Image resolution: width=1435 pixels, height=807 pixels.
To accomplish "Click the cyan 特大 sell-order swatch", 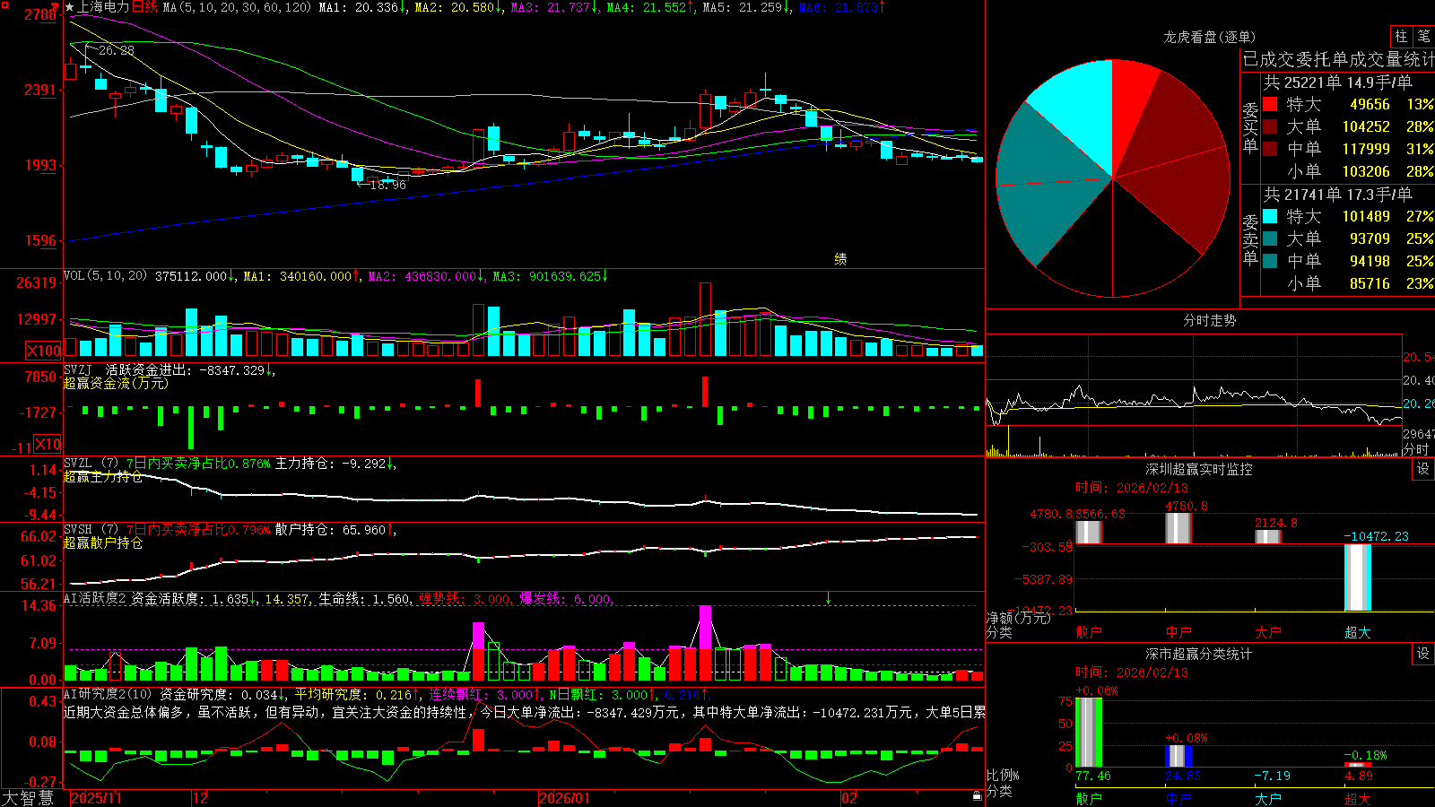I will tap(1270, 216).
